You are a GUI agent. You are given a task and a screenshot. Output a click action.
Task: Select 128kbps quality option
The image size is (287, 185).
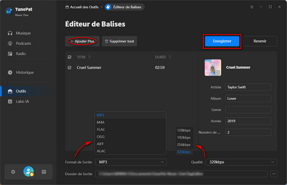coord(184,130)
